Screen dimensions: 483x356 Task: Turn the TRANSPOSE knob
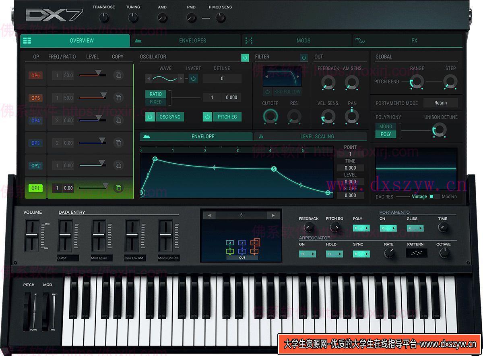tap(104, 18)
